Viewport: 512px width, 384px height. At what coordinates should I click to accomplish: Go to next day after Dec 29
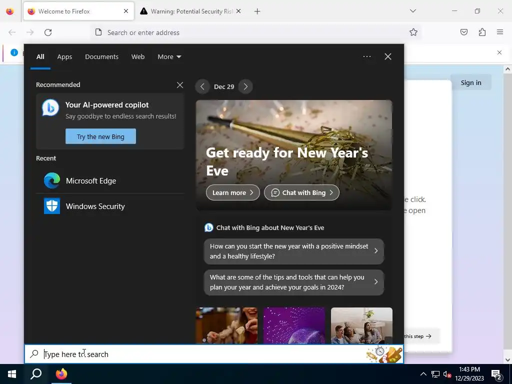tap(245, 86)
